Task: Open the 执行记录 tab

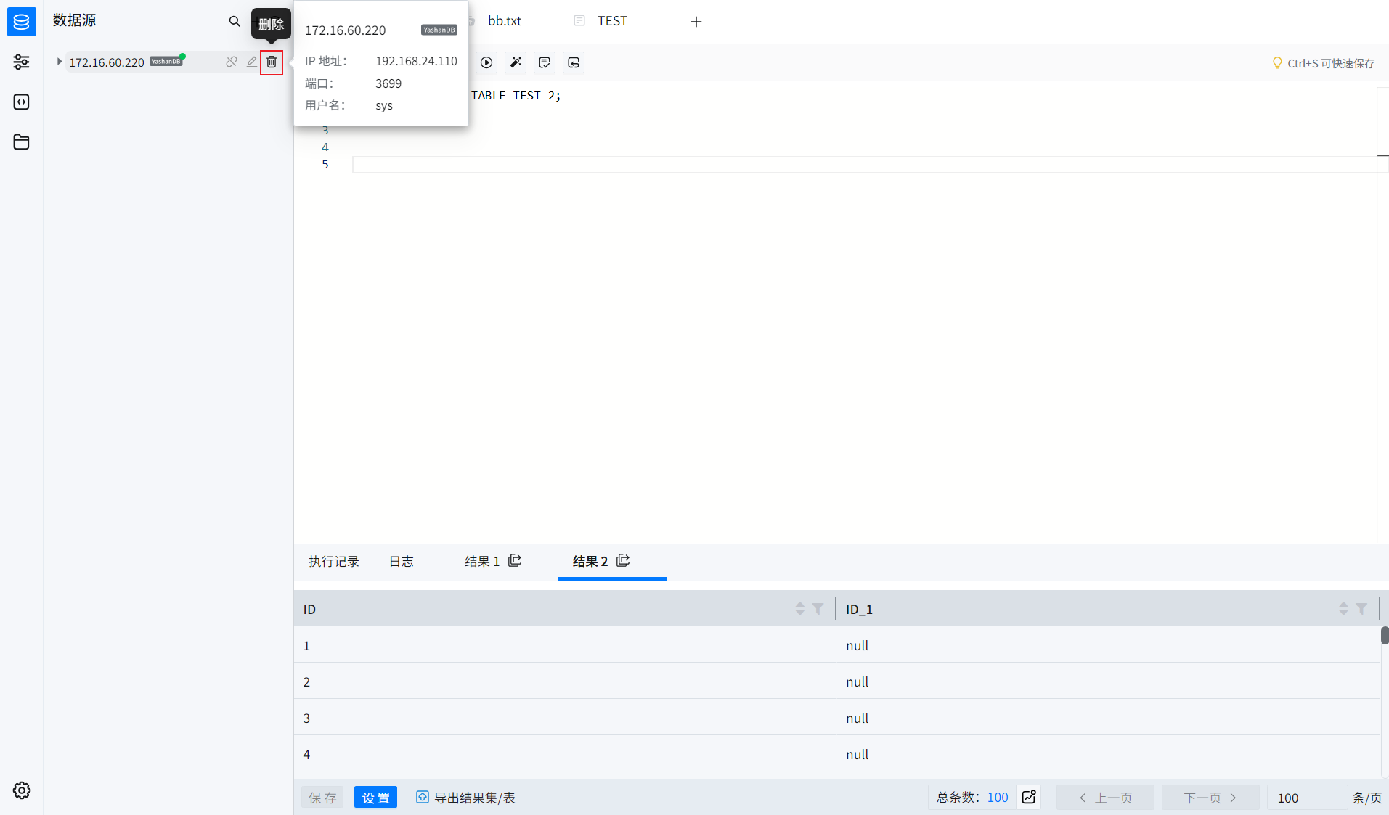Action: [x=334, y=562]
